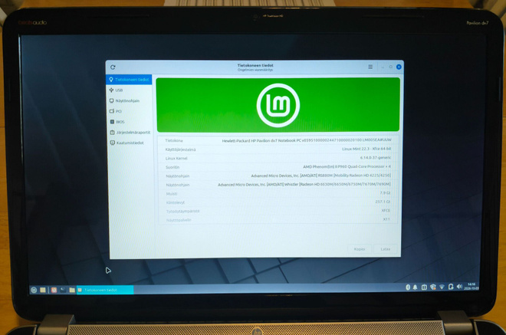Open the hamburger menu in the title bar
Viewport: 506px width, 335px height.
point(370,67)
